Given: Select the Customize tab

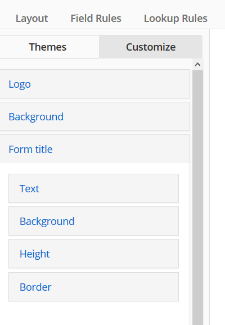Looking at the screenshot, I should pos(151,47).
